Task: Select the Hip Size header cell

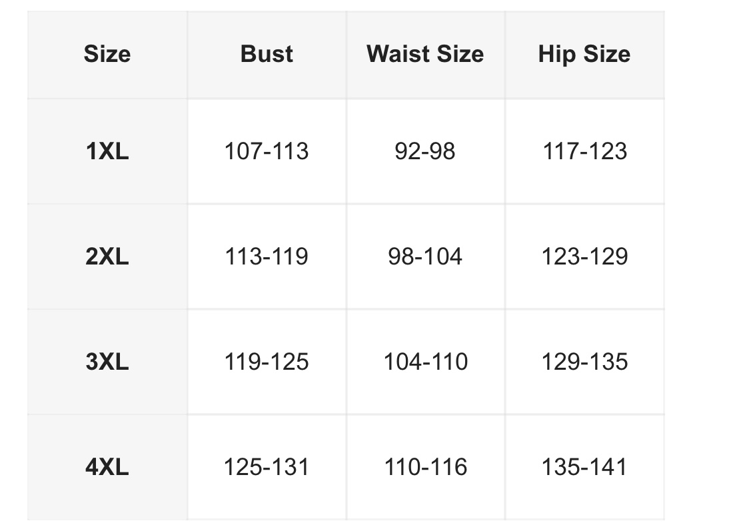Action: coord(584,54)
